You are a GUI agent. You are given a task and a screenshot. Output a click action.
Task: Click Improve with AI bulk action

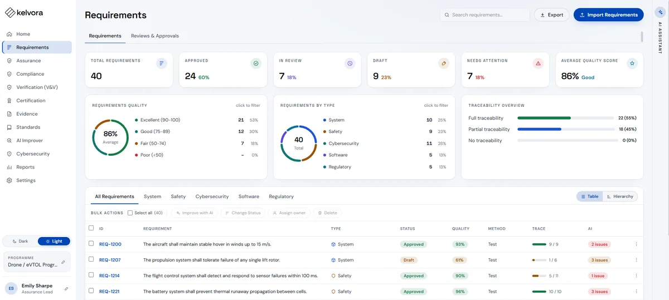(194, 213)
